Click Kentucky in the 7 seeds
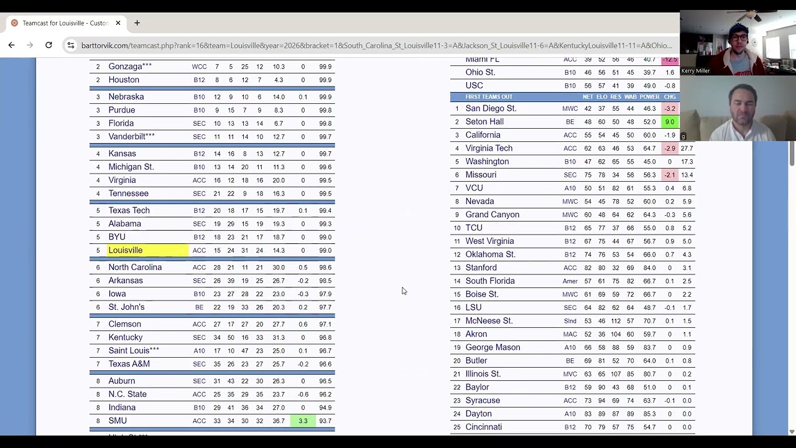The width and height of the screenshot is (796, 448). pyautogui.click(x=126, y=337)
